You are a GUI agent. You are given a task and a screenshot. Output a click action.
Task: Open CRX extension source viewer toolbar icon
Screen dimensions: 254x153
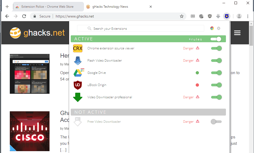193,16
